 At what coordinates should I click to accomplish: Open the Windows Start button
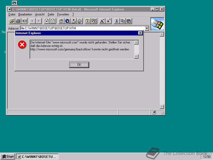click(8, 157)
